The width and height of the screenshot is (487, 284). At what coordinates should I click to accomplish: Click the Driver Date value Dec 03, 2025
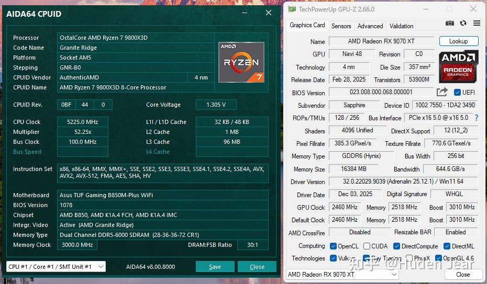click(x=355, y=194)
